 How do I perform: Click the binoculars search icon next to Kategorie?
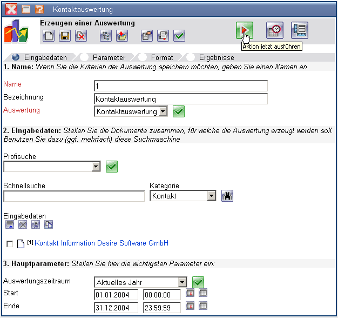(x=227, y=196)
